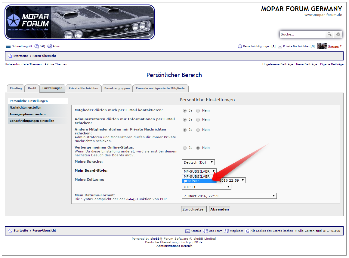This screenshot has width=349, height=258.
Task: Click the Startseite home icon in top breadcrumb
Action: click(10, 56)
